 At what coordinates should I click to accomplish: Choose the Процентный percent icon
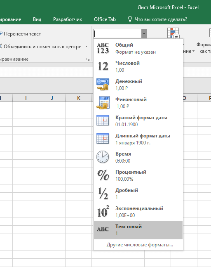[103, 175]
